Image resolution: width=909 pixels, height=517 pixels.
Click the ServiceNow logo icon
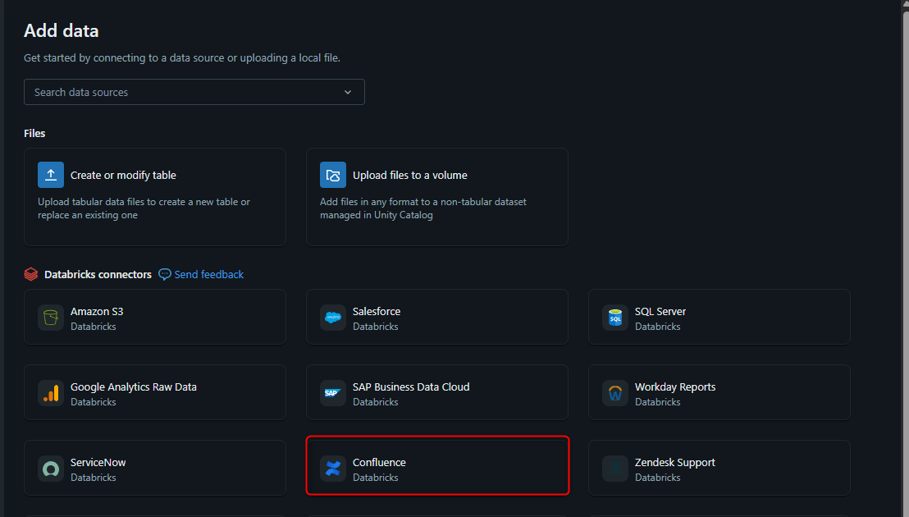tap(51, 469)
